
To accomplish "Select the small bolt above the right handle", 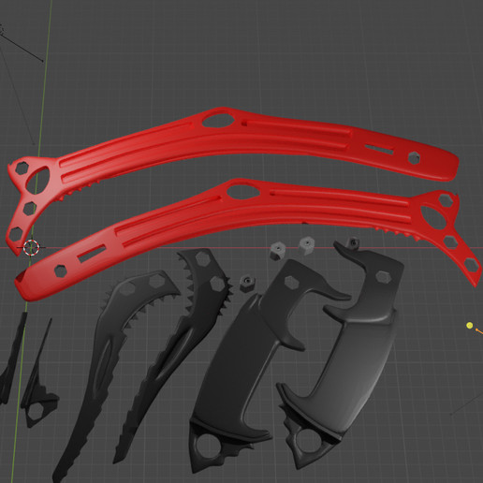I will point(353,243).
